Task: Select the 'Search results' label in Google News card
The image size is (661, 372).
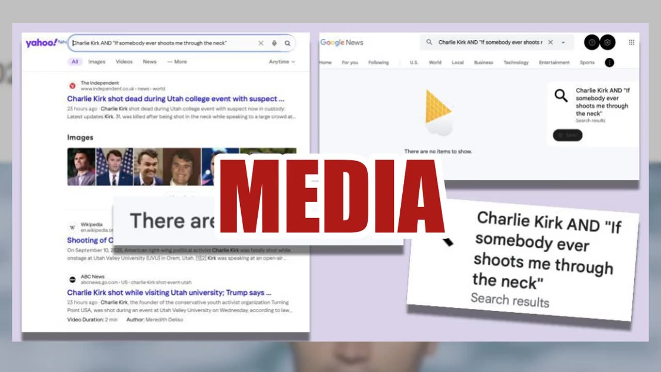Action: 590,120
